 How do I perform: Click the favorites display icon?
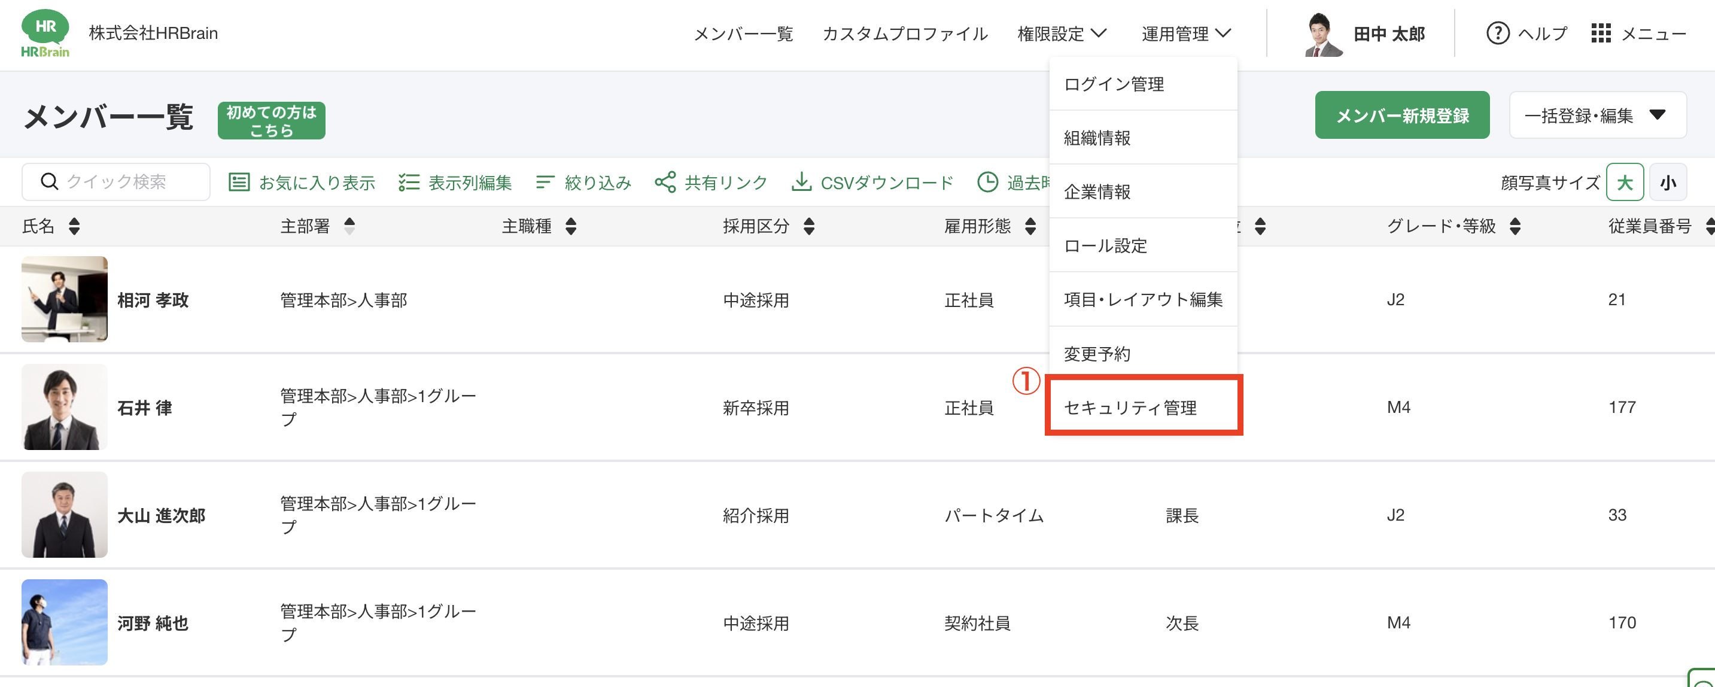click(239, 182)
